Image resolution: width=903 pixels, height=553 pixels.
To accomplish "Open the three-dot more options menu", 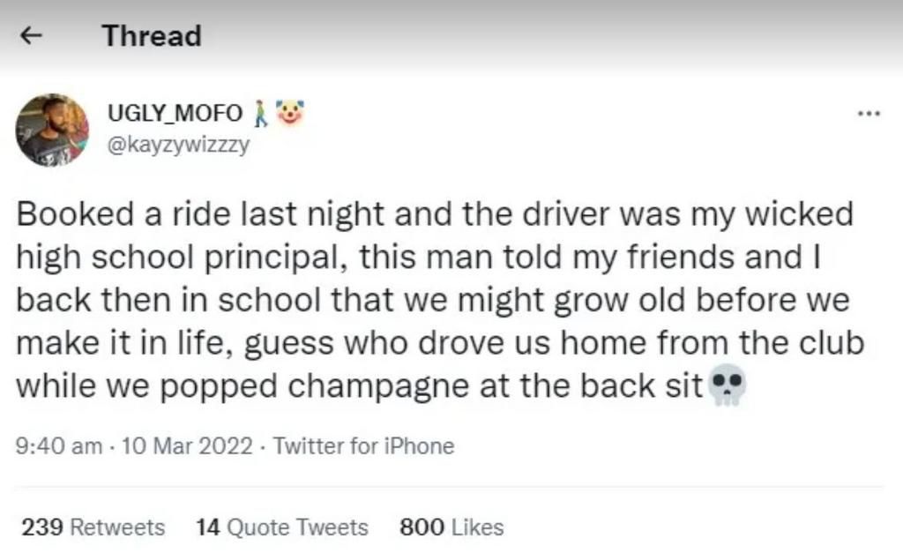I will pyautogui.click(x=868, y=115).
